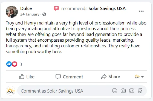Image resolution: width=153 pixels, height=101 pixels.
Task: Like the post by Dulce
Action: (27, 77)
